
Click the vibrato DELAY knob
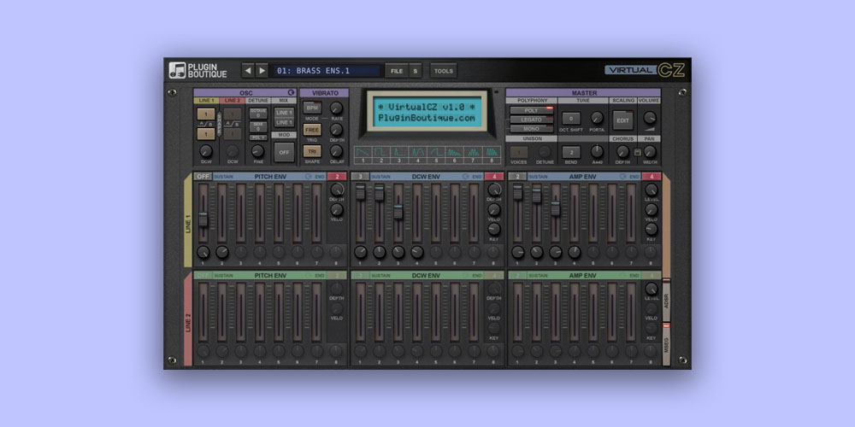click(336, 151)
